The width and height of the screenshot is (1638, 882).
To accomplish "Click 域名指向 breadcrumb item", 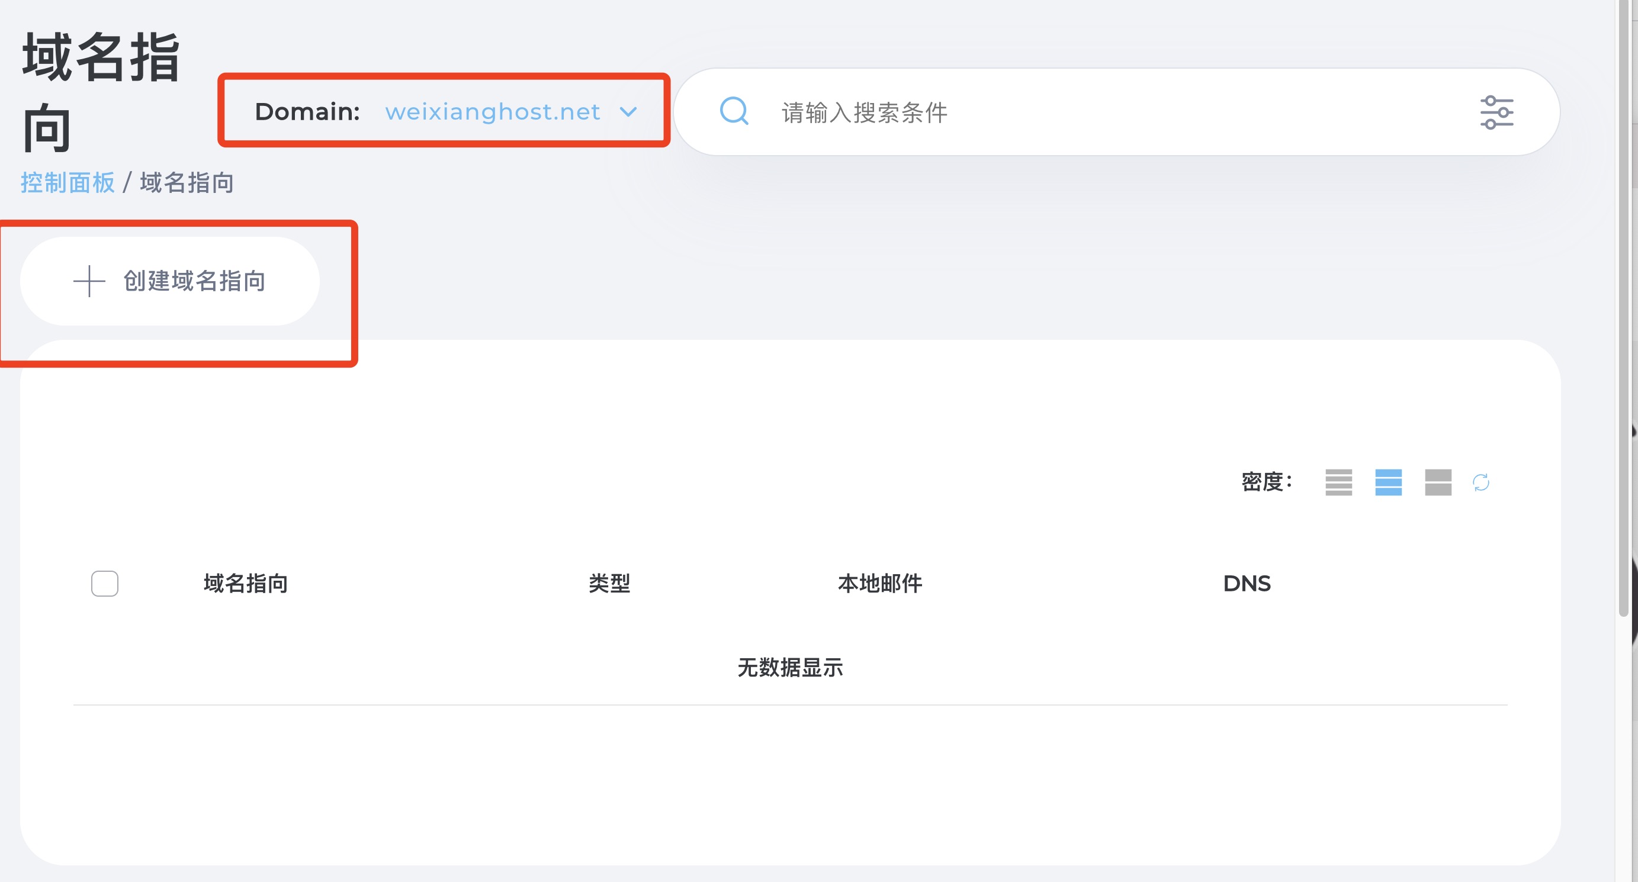I will pos(187,183).
